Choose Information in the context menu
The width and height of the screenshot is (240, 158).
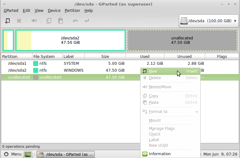pyautogui.click(x=170, y=154)
